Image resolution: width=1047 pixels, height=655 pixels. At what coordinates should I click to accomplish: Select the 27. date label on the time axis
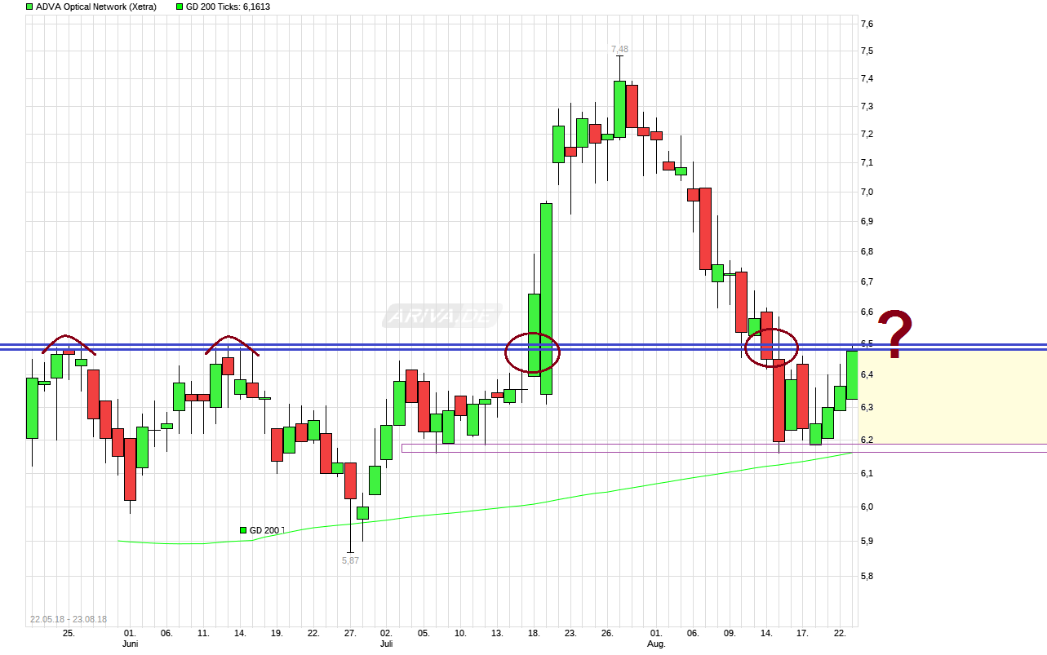[350, 633]
